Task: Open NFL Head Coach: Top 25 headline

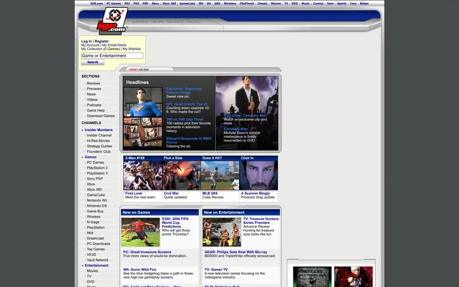Action: click(x=187, y=104)
